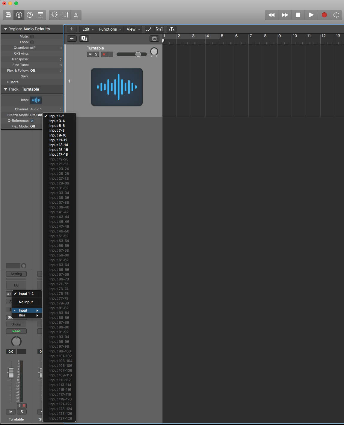This screenshot has height=425, width=344.
Task: Choose No Input in the popup menu
Action: click(x=26, y=302)
